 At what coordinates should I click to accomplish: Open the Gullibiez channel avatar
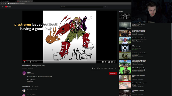click(24, 73)
